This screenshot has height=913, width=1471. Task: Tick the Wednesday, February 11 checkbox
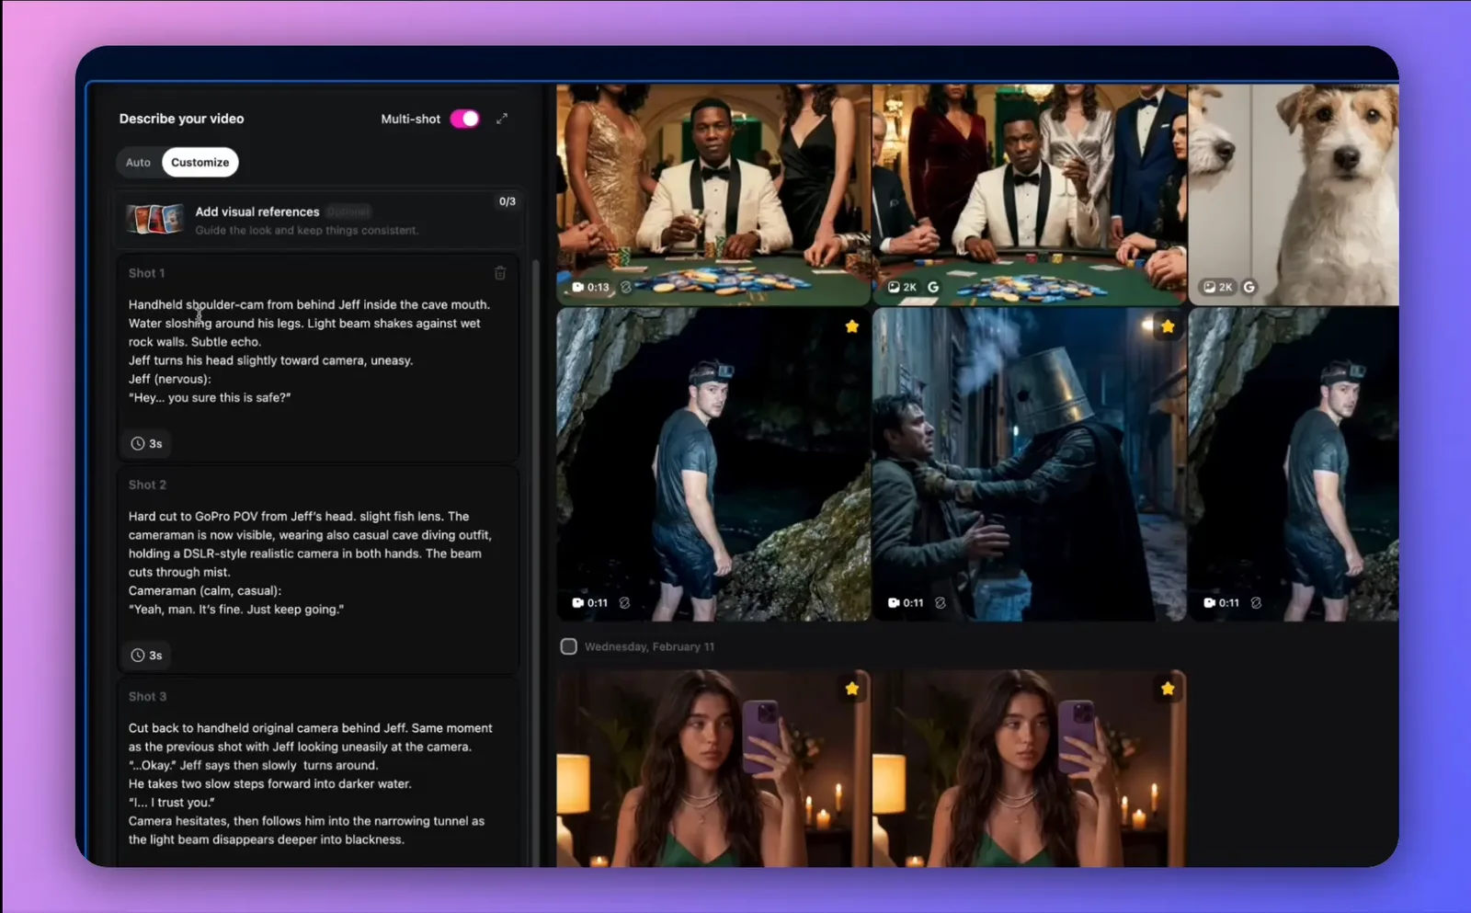[x=569, y=646]
